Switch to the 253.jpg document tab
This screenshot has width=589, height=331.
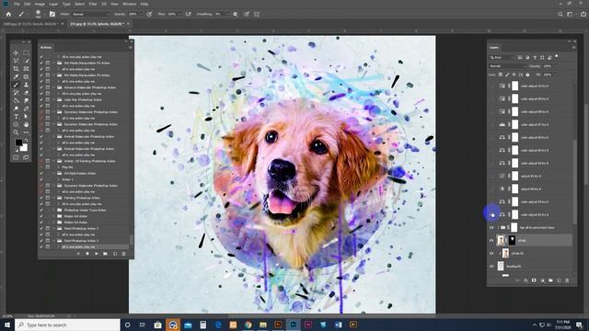pos(98,24)
